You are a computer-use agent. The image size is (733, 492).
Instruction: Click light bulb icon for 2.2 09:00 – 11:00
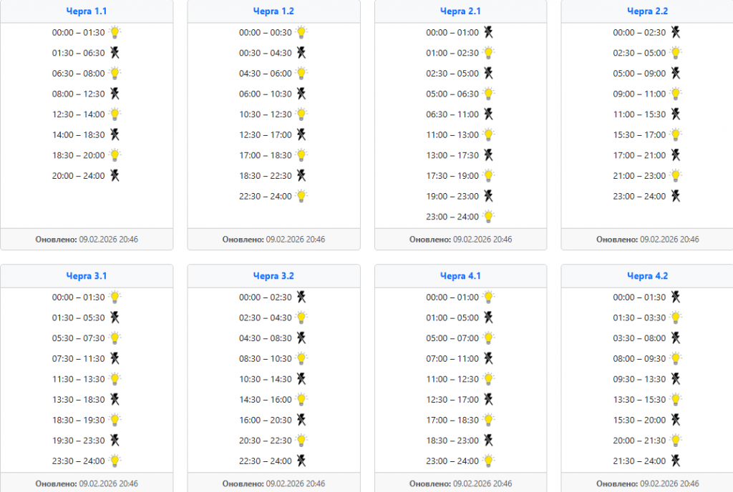pyautogui.click(x=675, y=94)
